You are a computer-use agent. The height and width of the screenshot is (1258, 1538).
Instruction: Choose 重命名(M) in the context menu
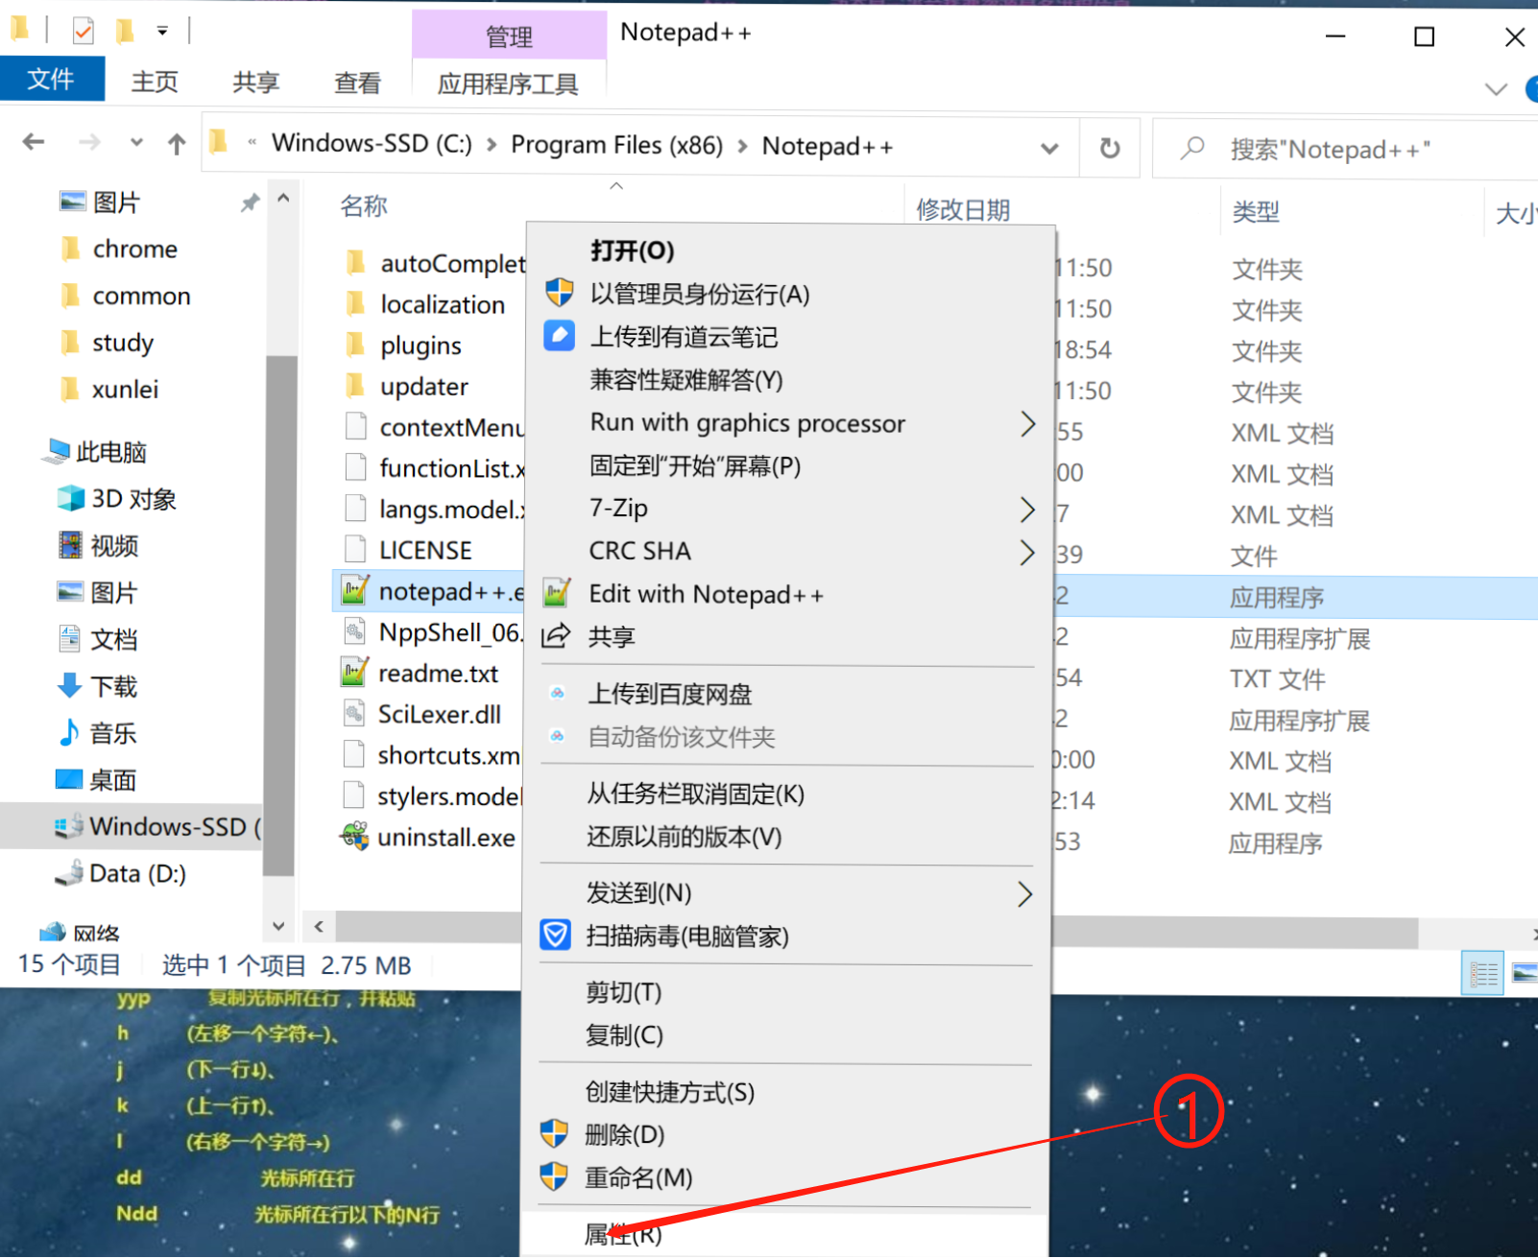pos(638,1177)
